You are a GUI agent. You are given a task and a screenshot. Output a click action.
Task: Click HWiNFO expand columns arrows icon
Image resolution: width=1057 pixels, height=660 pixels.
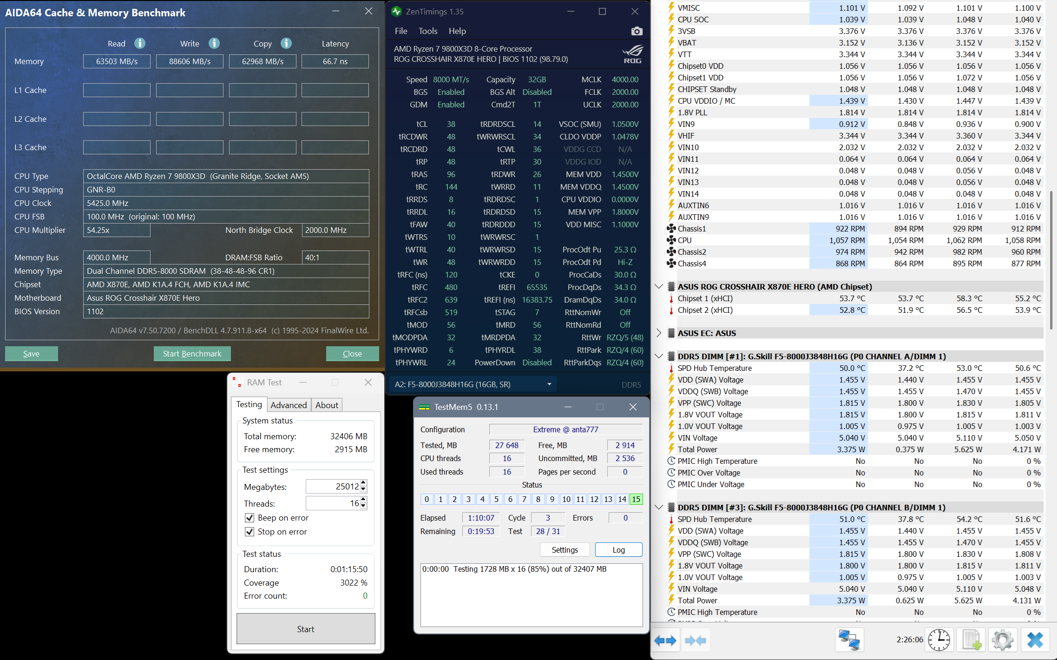click(x=665, y=640)
